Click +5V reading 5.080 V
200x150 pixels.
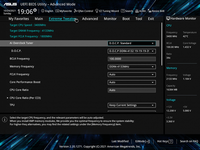click(187, 111)
